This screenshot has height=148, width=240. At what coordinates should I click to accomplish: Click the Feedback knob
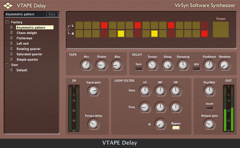tap(209, 65)
